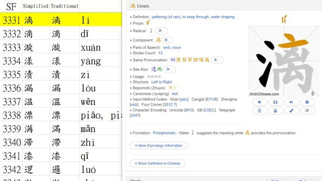Click the Formation component 离 character
This screenshot has width=322, height=181.
click(x=247, y=133)
